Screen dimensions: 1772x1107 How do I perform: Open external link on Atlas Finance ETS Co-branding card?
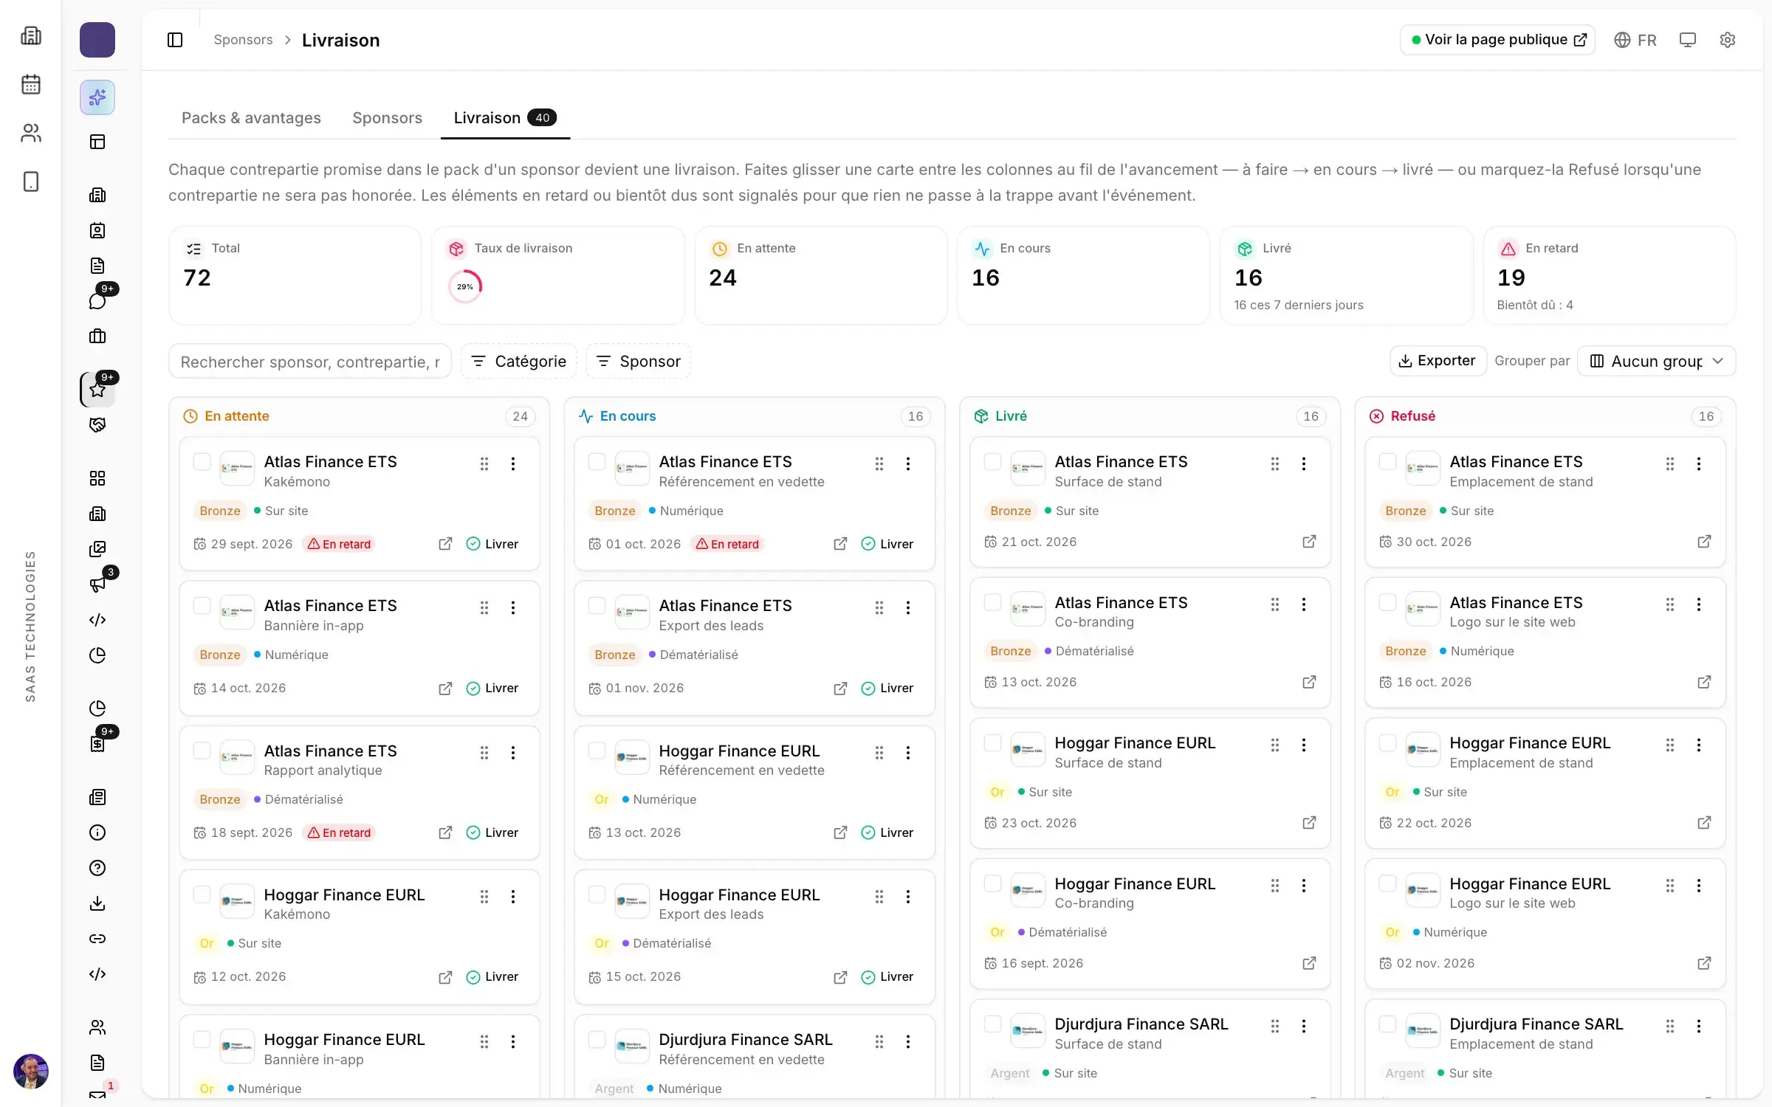pos(1309,682)
